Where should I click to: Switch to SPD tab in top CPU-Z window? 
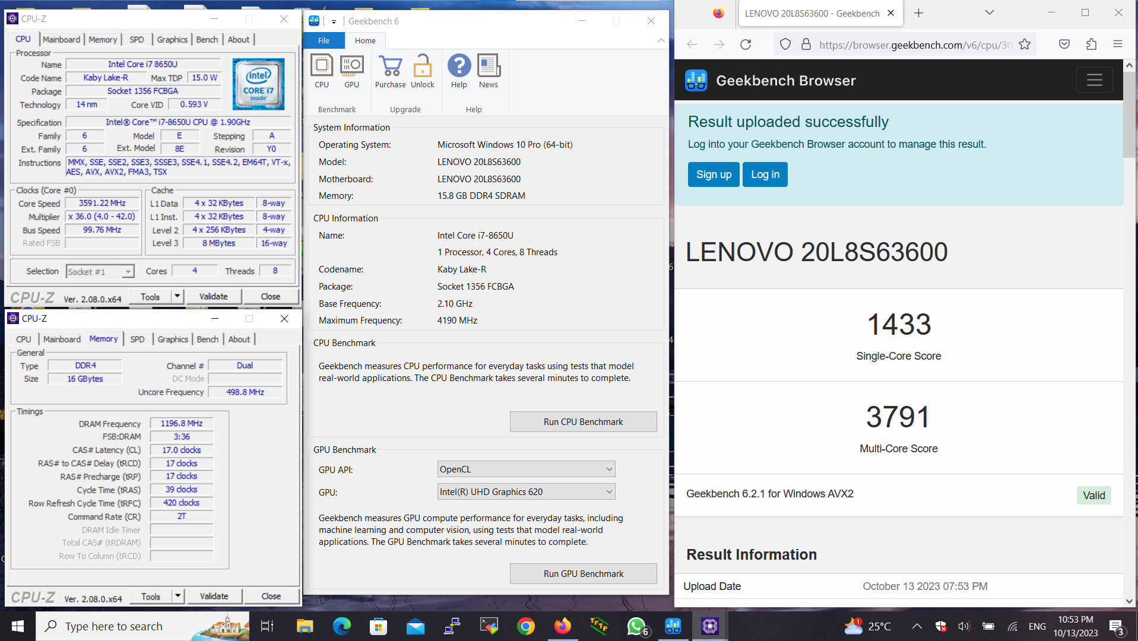click(x=137, y=39)
